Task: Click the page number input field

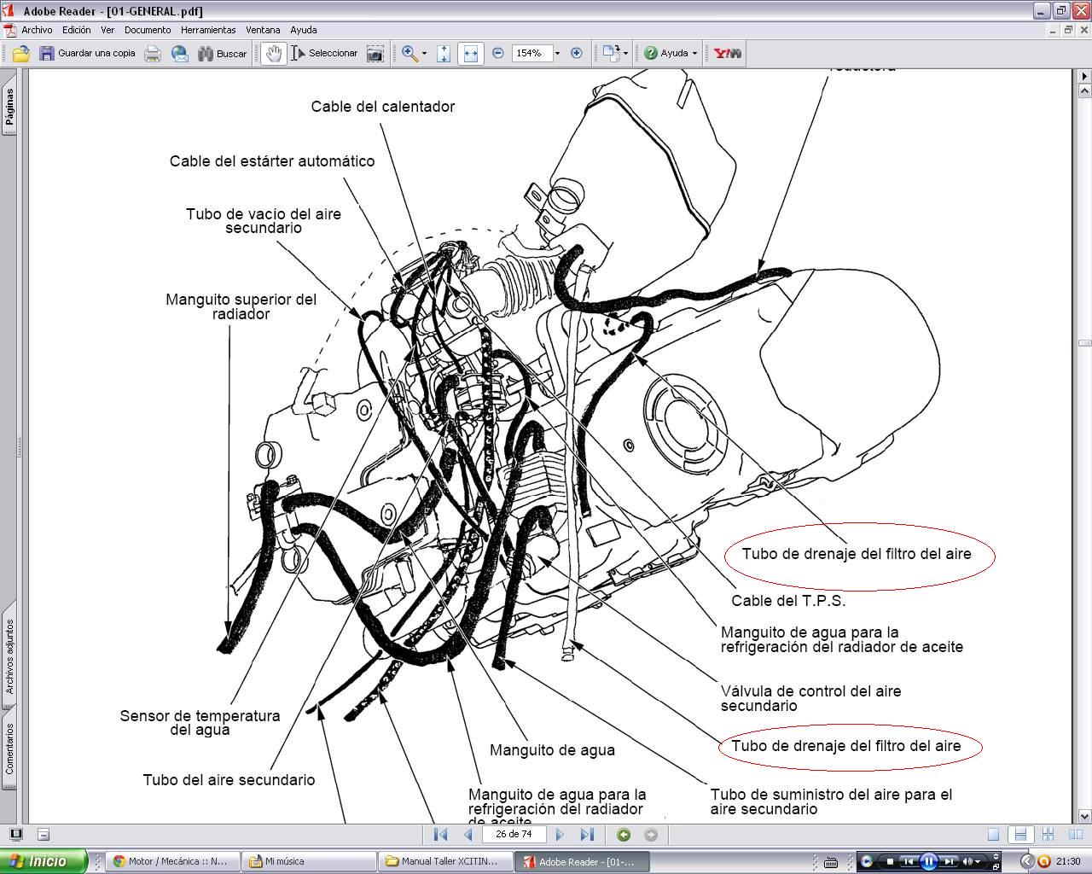Action: coord(514,834)
